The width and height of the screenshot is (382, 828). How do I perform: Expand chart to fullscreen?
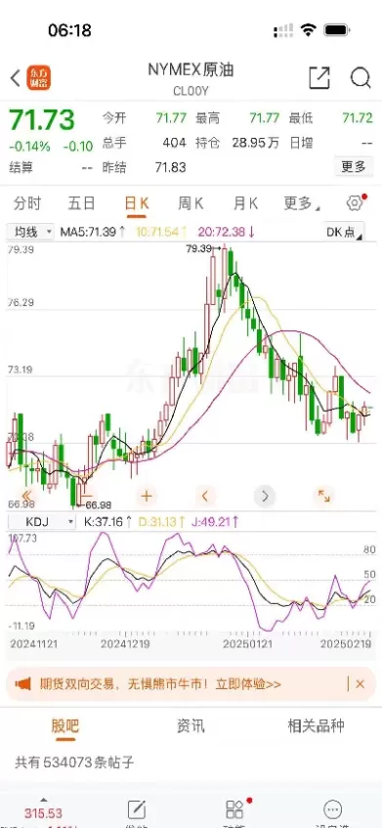(x=323, y=496)
